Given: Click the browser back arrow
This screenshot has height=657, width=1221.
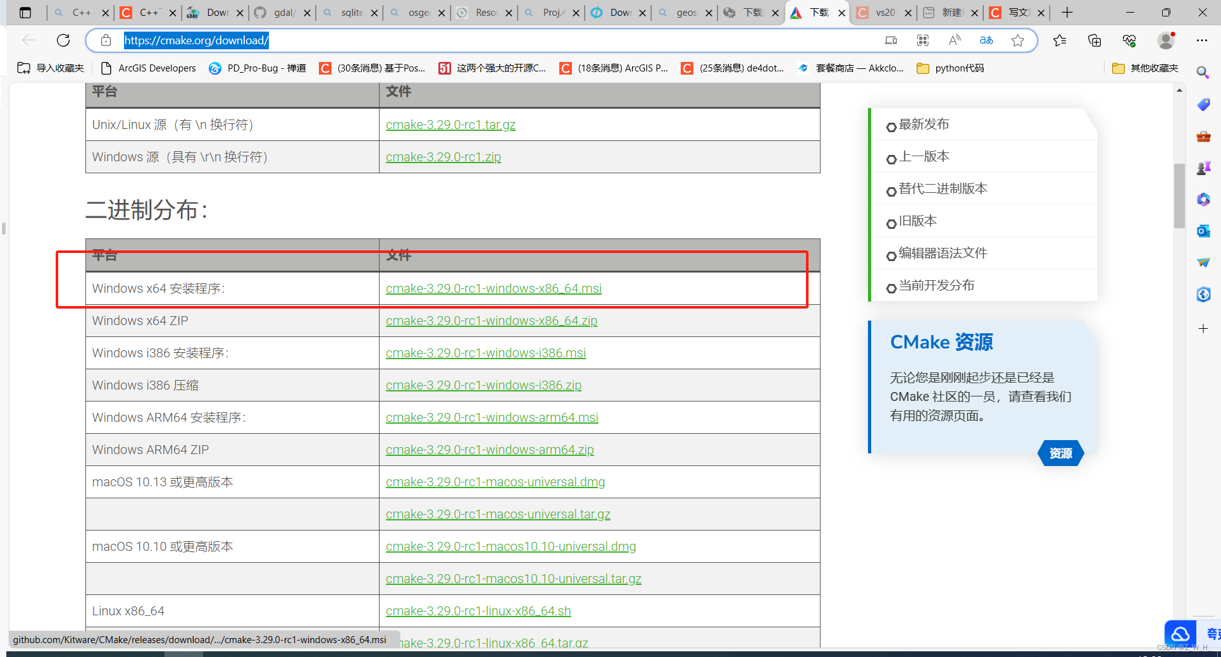Looking at the screenshot, I should coord(28,40).
